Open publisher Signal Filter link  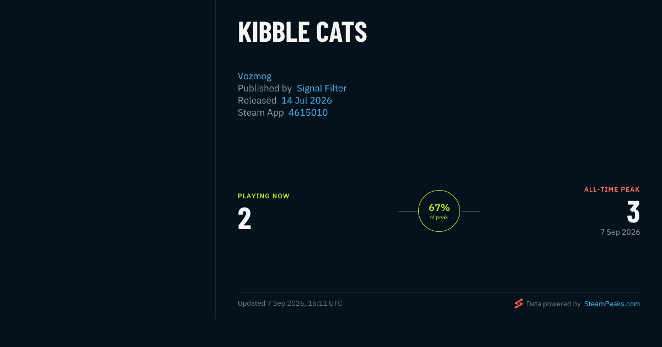tap(322, 88)
